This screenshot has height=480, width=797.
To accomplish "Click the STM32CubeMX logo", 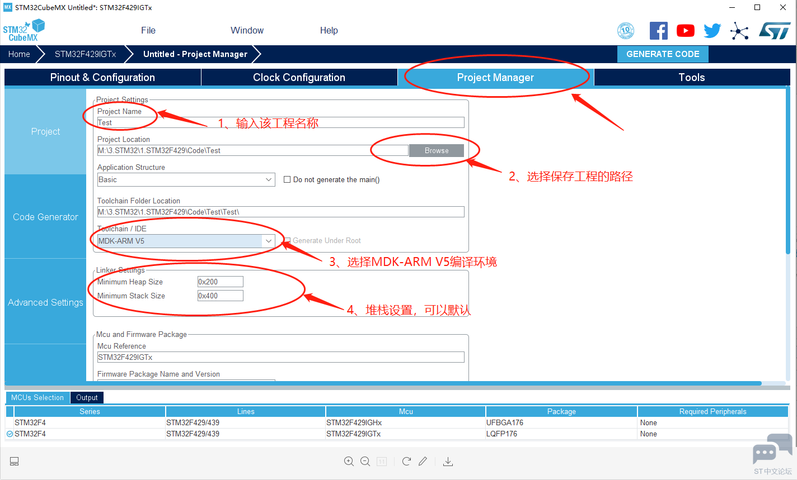I will pos(24,30).
